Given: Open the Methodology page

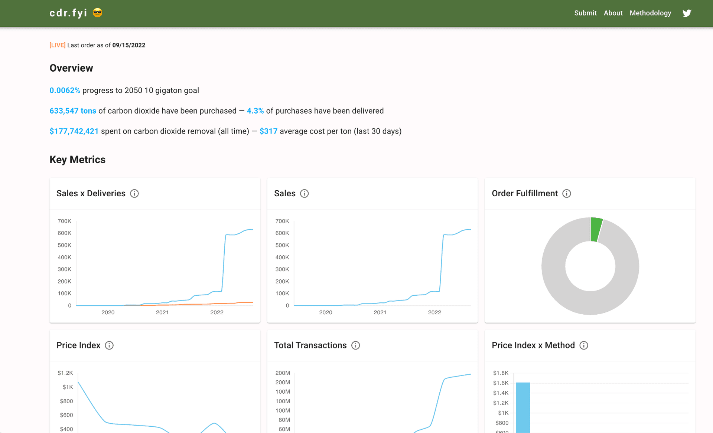Looking at the screenshot, I should coord(650,13).
